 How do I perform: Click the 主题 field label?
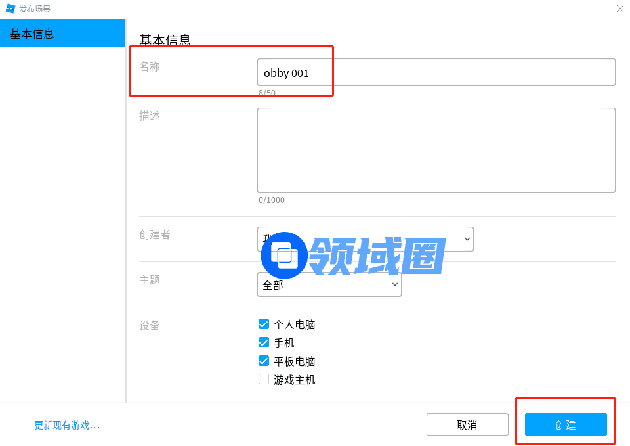[150, 280]
